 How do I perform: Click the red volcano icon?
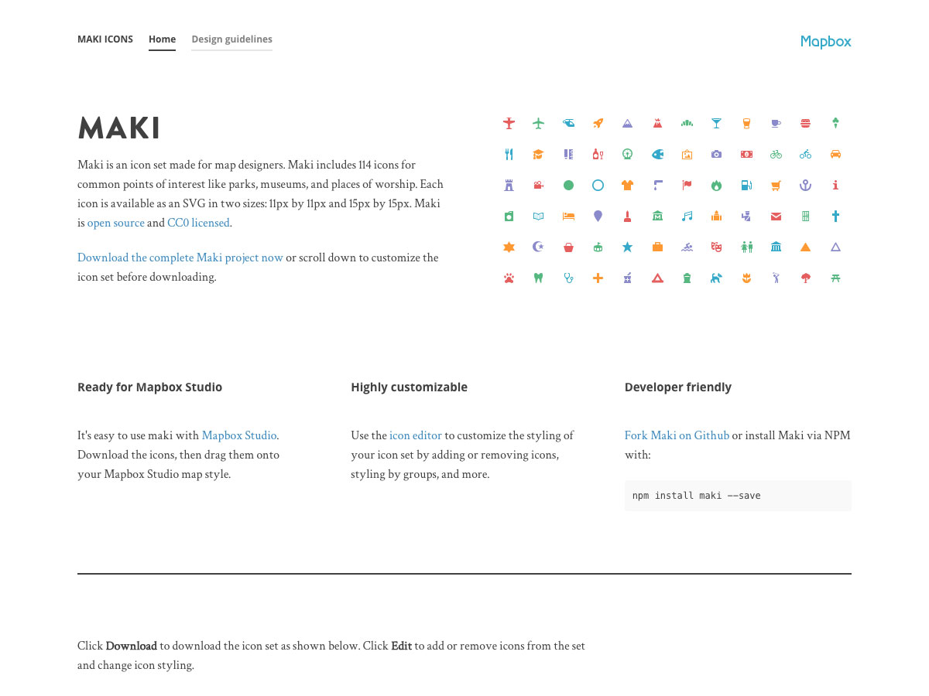tap(657, 123)
